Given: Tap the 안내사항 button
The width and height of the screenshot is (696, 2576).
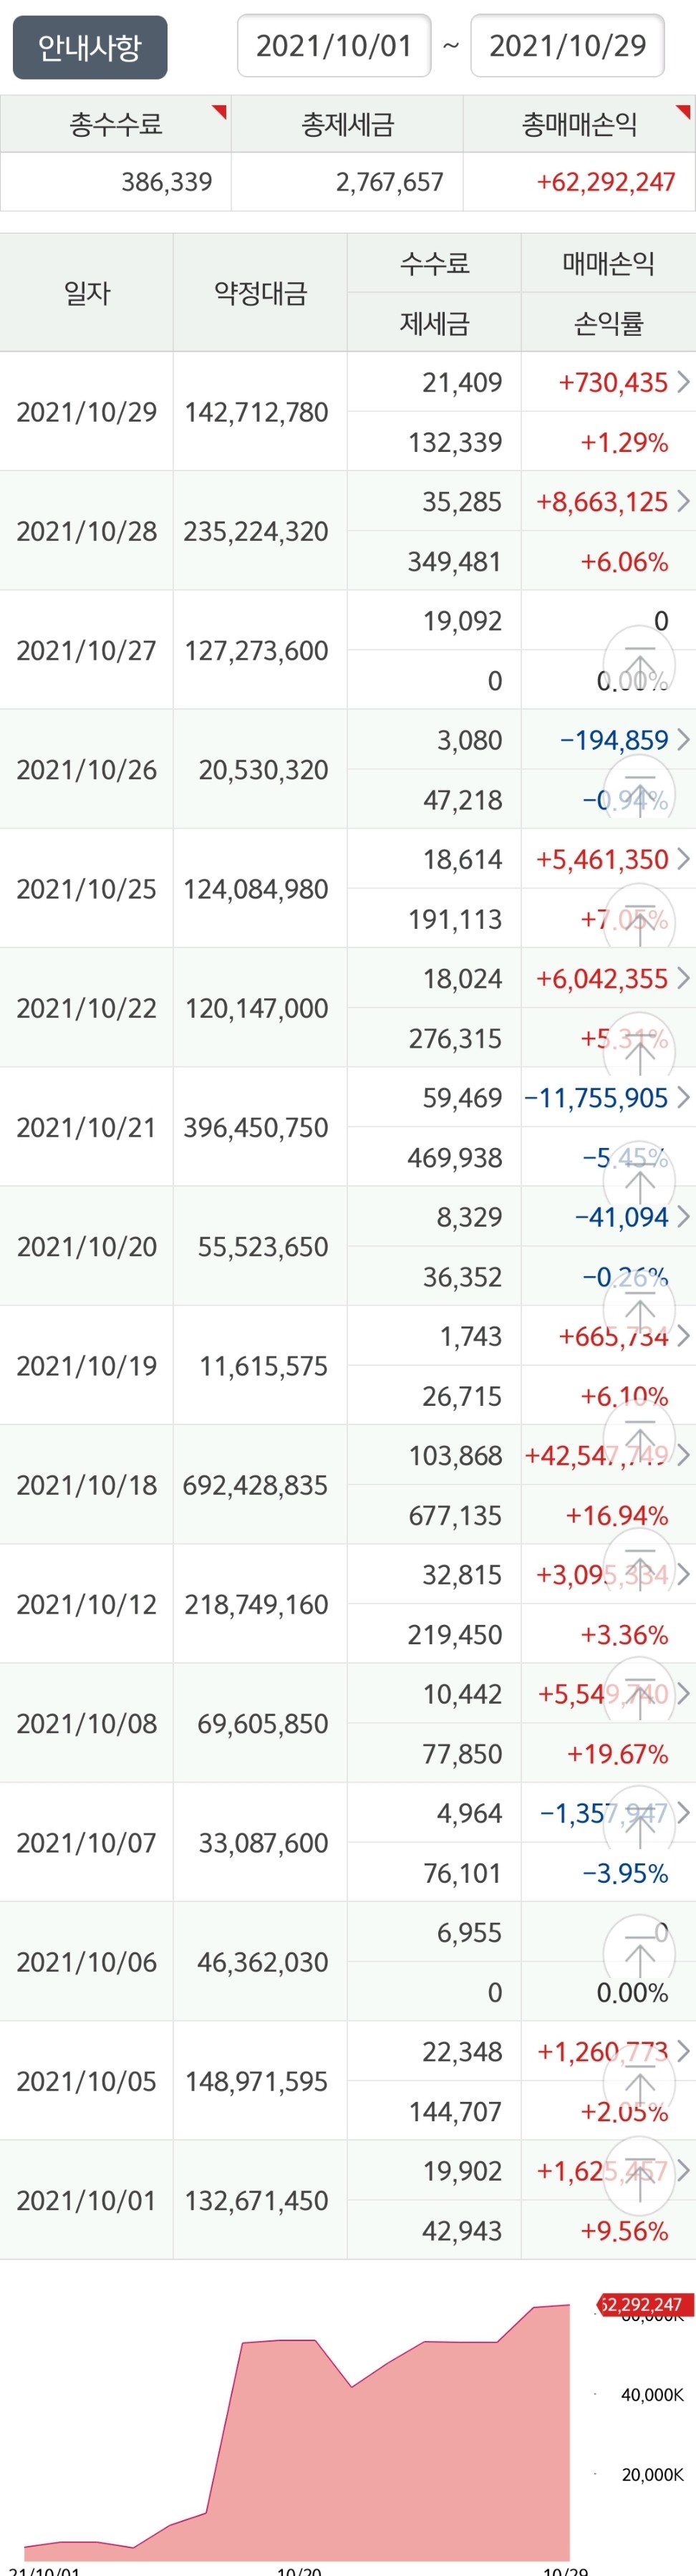Looking at the screenshot, I should pyautogui.click(x=90, y=47).
